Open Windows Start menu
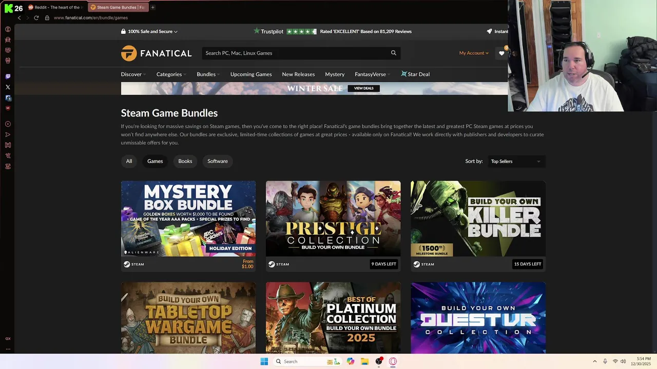The width and height of the screenshot is (657, 369). [x=264, y=361]
